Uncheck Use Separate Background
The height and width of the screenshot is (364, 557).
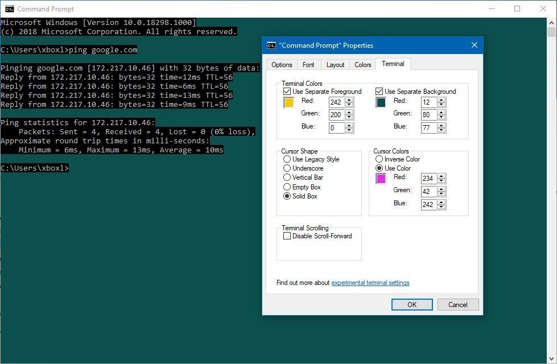(380, 91)
